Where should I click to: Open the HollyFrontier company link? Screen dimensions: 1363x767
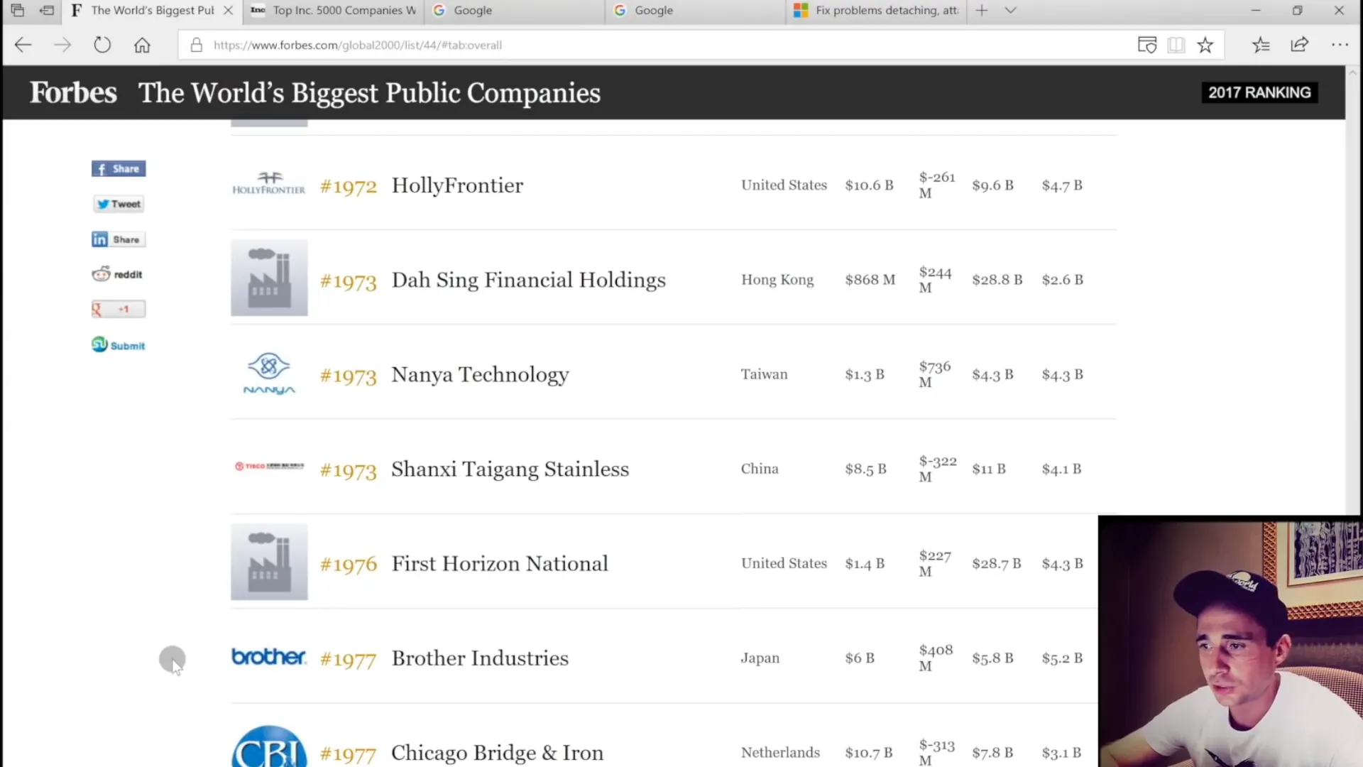coord(457,185)
